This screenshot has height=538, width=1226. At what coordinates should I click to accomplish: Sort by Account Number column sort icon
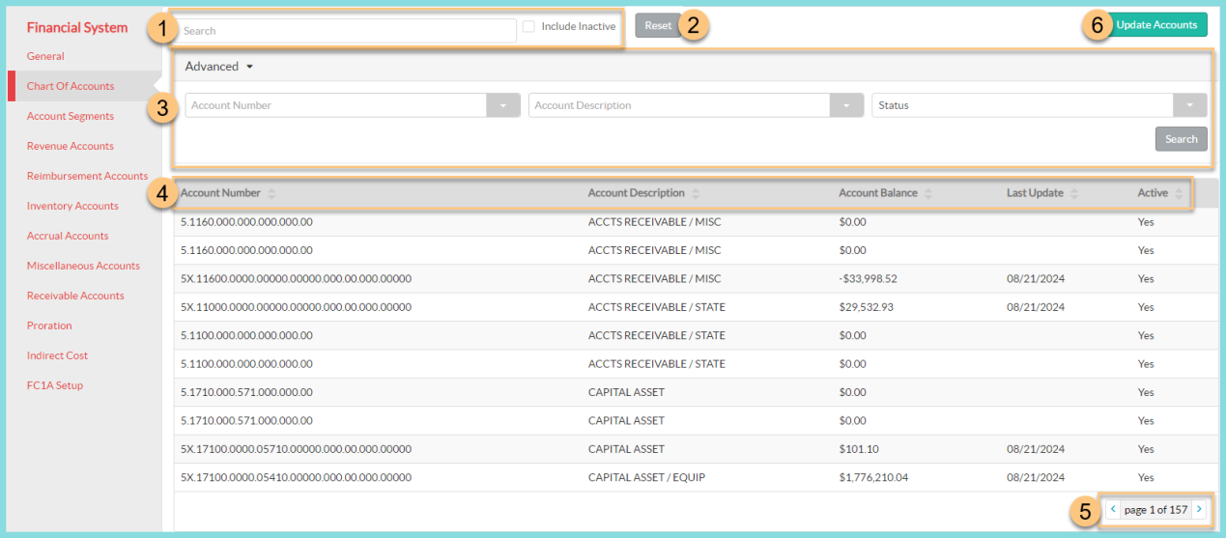coord(271,193)
